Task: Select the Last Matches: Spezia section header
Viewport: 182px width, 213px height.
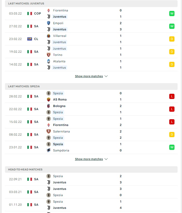Action: point(91,86)
